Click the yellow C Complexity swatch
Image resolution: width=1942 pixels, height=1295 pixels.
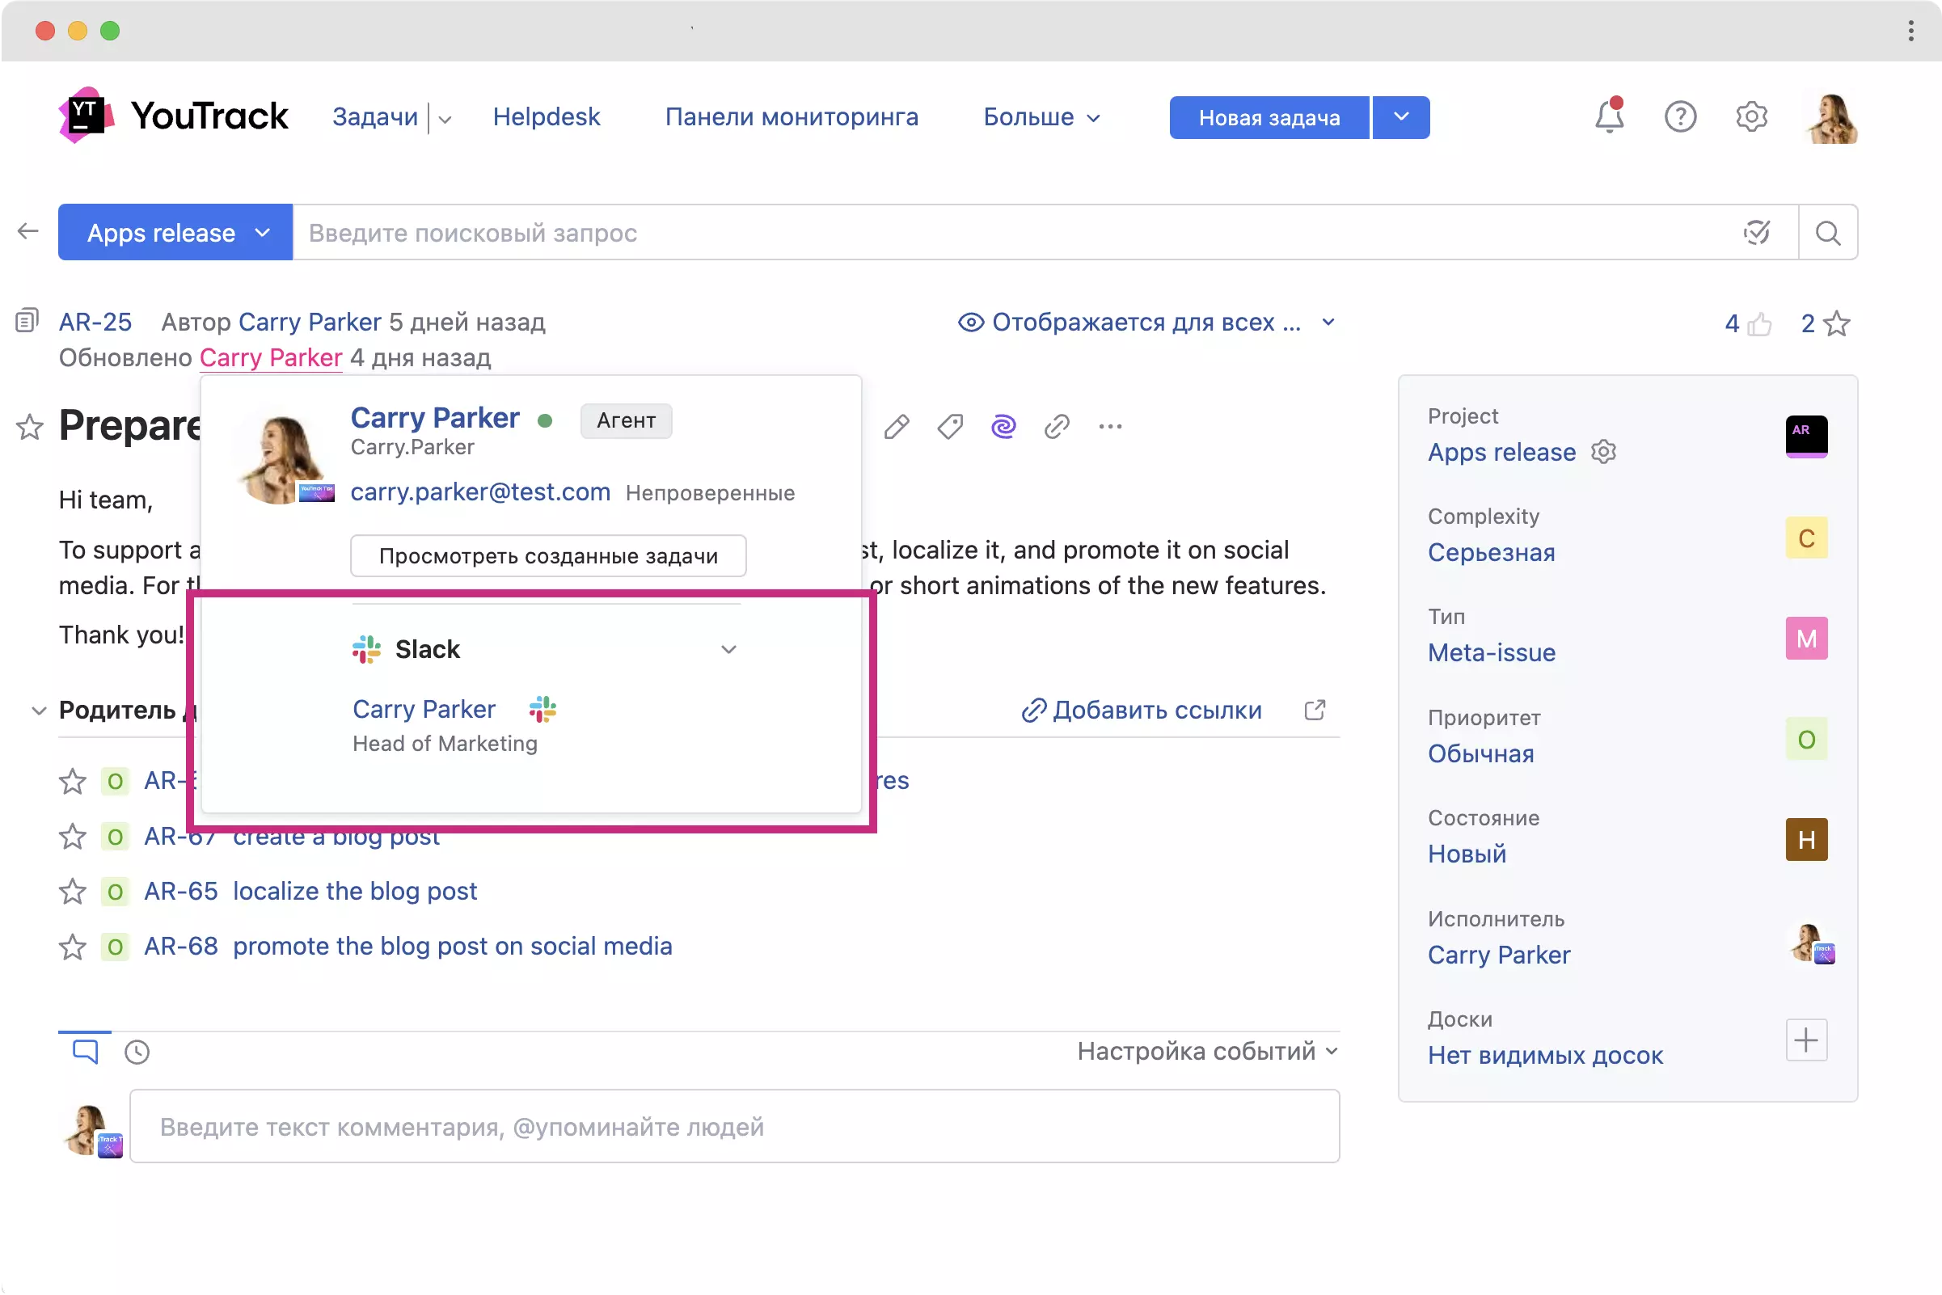(x=1805, y=538)
